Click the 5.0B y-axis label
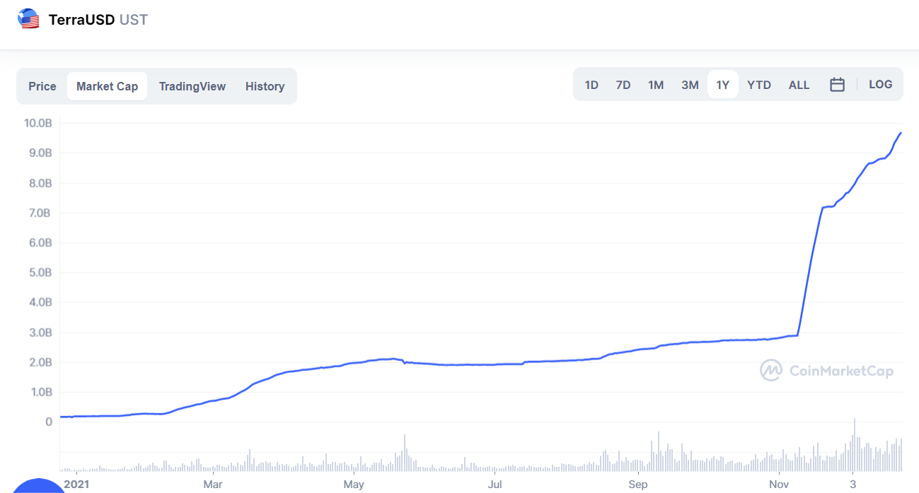The height and width of the screenshot is (493, 919). point(39,273)
